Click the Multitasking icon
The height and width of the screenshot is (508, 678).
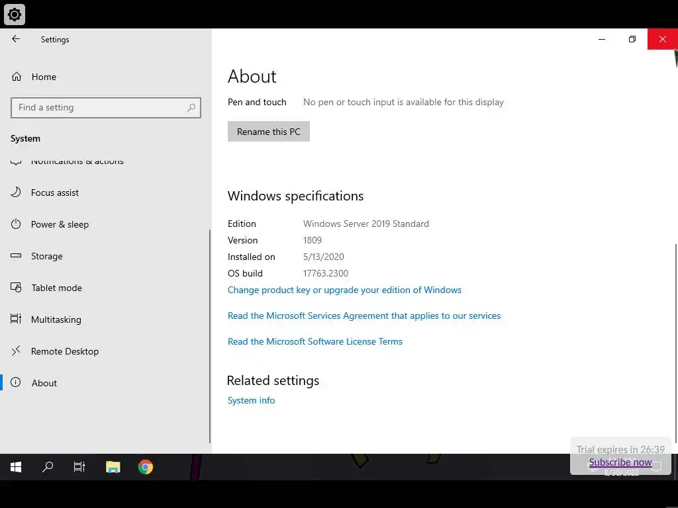point(16,319)
